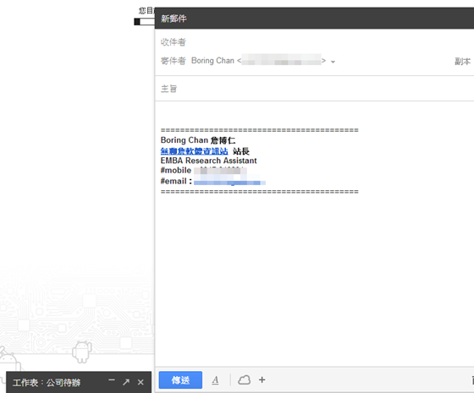Click the blue 傳送 send button
Viewport: 474px width, 393px height.
(x=180, y=379)
